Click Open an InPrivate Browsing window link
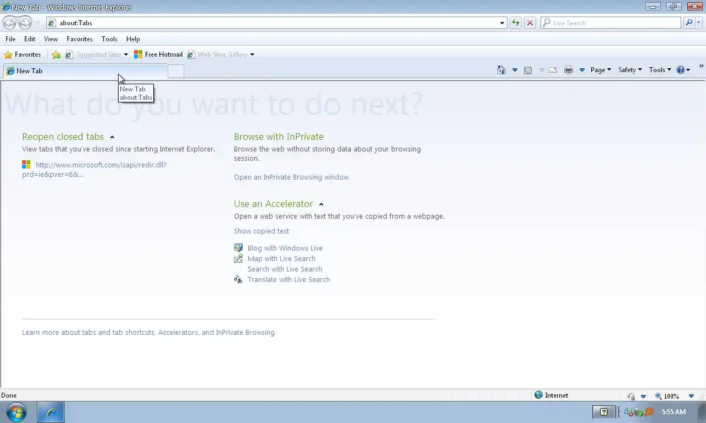Viewport: 706px width, 423px height. click(x=291, y=177)
